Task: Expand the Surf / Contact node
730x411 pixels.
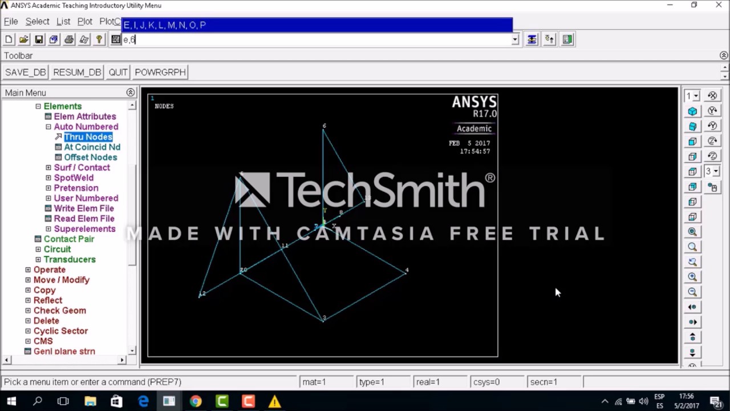Action: (48, 168)
